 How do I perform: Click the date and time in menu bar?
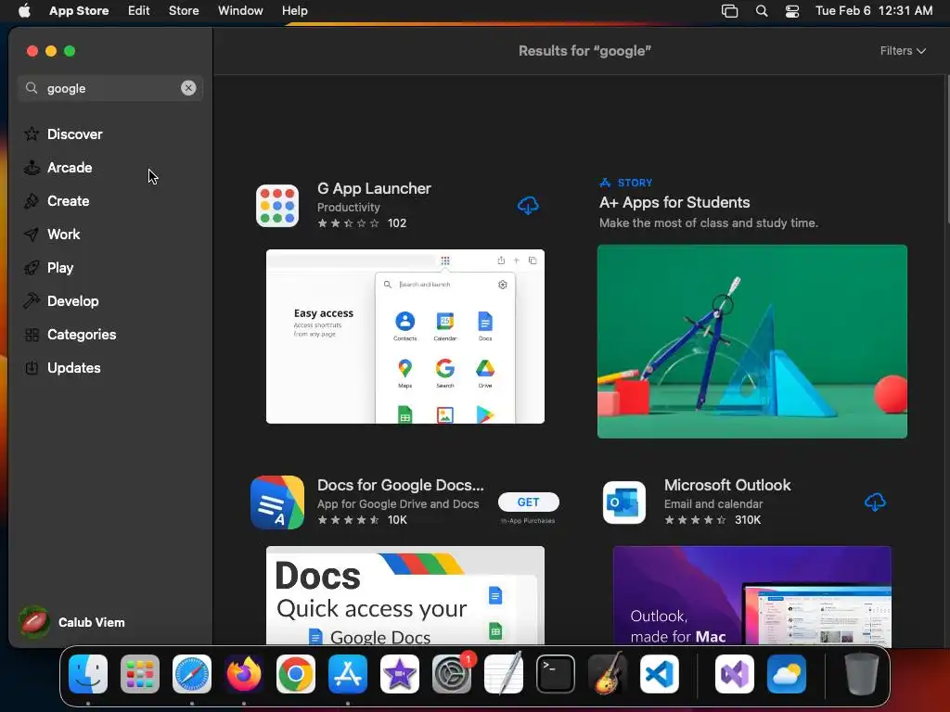pyautogui.click(x=874, y=10)
